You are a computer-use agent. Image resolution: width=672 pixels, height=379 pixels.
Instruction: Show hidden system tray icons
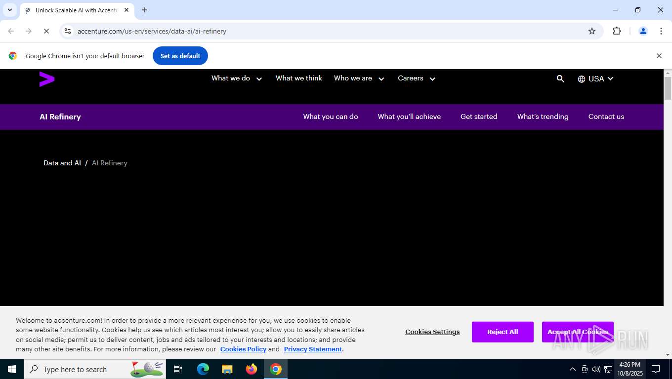573,369
